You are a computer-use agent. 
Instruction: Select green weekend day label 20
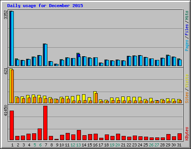click(x=118, y=145)
